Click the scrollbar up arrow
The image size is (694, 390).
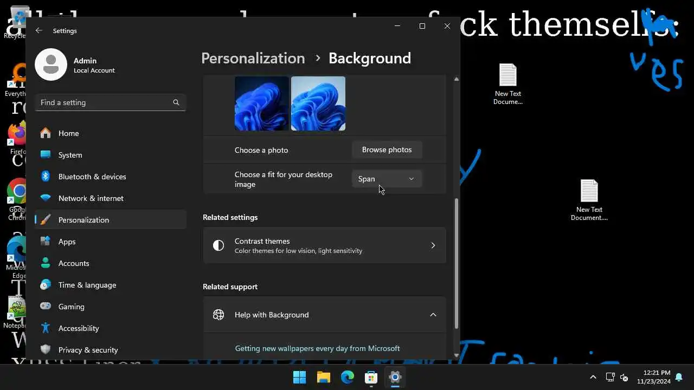(456, 79)
